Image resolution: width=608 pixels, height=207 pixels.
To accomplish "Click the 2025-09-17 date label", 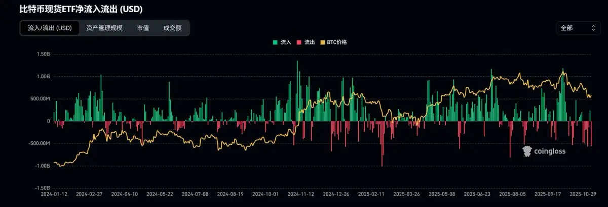I will [x=547, y=193].
